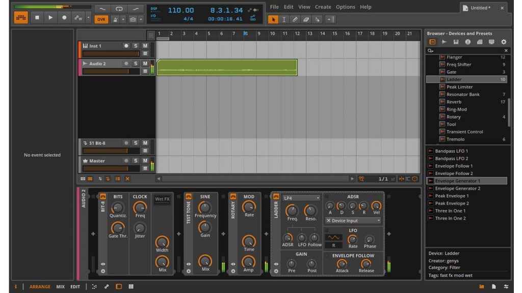Clear the browser search field
The height and width of the screenshot is (293, 522).
pos(506,50)
